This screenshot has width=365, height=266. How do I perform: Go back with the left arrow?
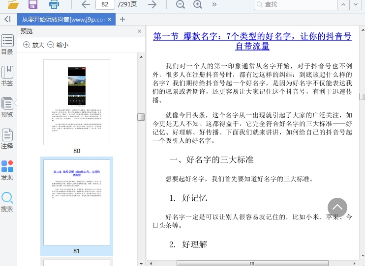click(86, 5)
